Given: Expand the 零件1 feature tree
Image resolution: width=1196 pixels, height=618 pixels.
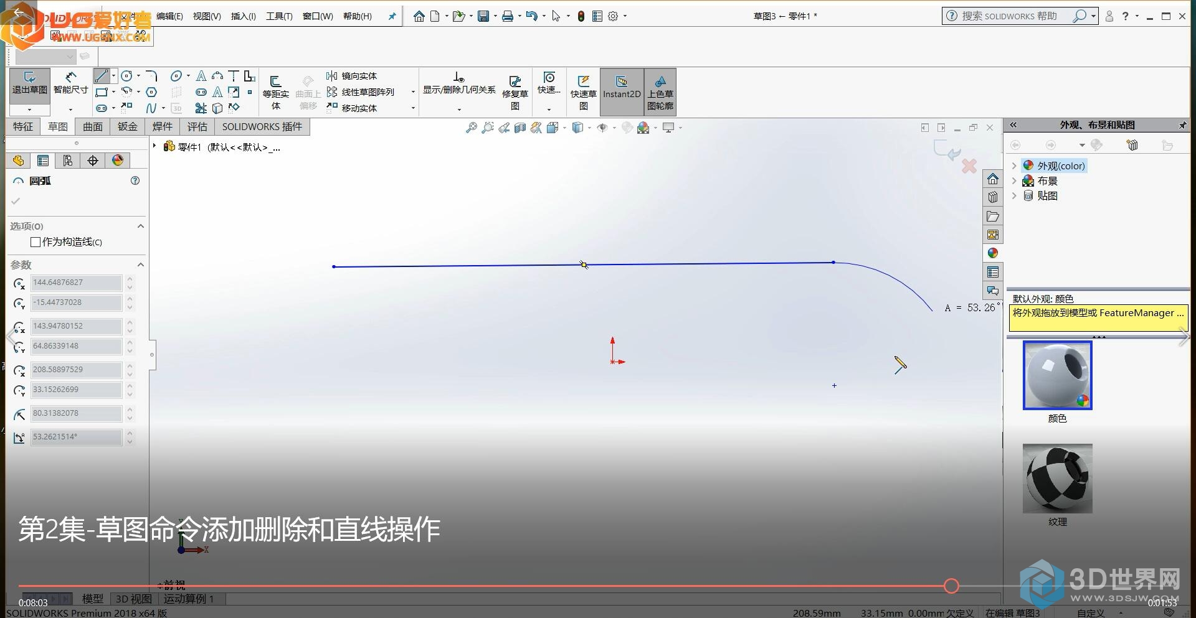Looking at the screenshot, I should pyautogui.click(x=154, y=146).
